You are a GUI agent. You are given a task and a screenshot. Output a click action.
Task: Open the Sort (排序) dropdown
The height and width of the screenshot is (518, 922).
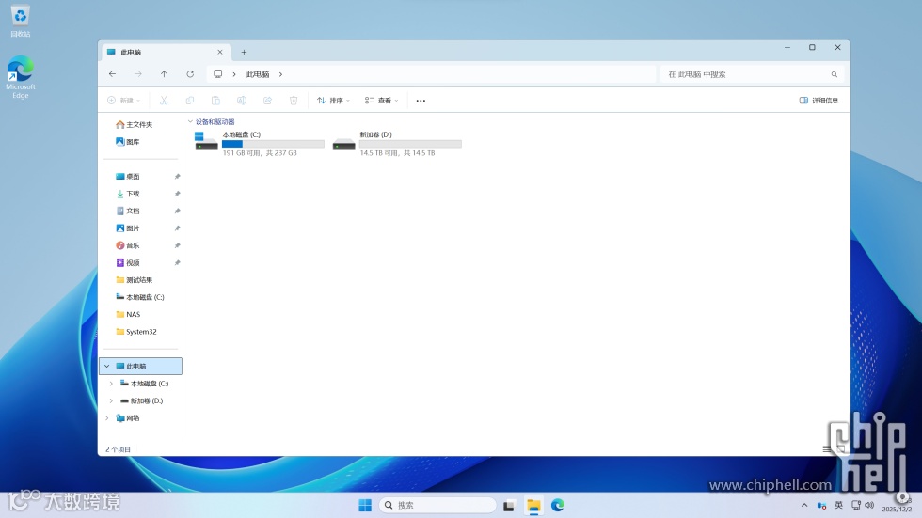[333, 101]
